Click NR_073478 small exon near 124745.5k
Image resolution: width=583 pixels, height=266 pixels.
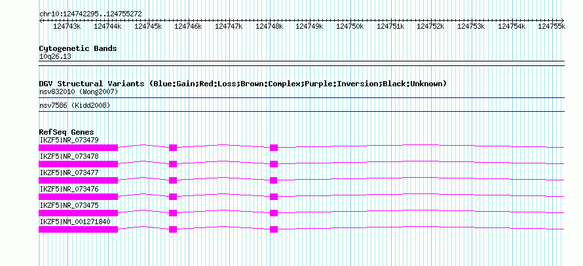[173, 164]
